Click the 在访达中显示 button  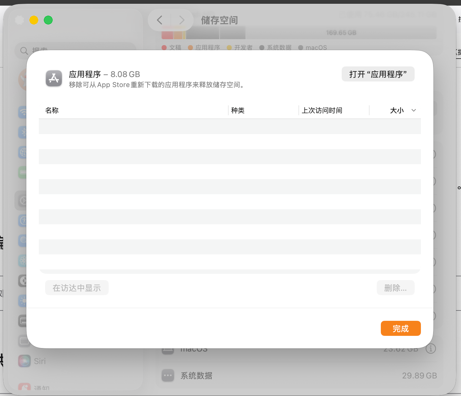tap(77, 288)
